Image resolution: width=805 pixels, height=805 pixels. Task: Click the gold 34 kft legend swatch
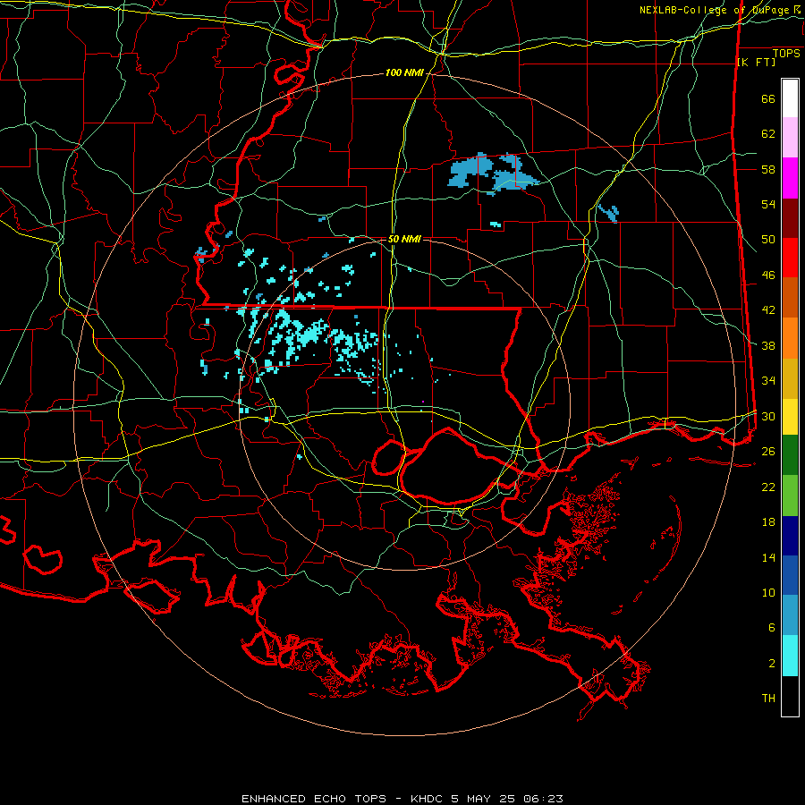point(790,379)
